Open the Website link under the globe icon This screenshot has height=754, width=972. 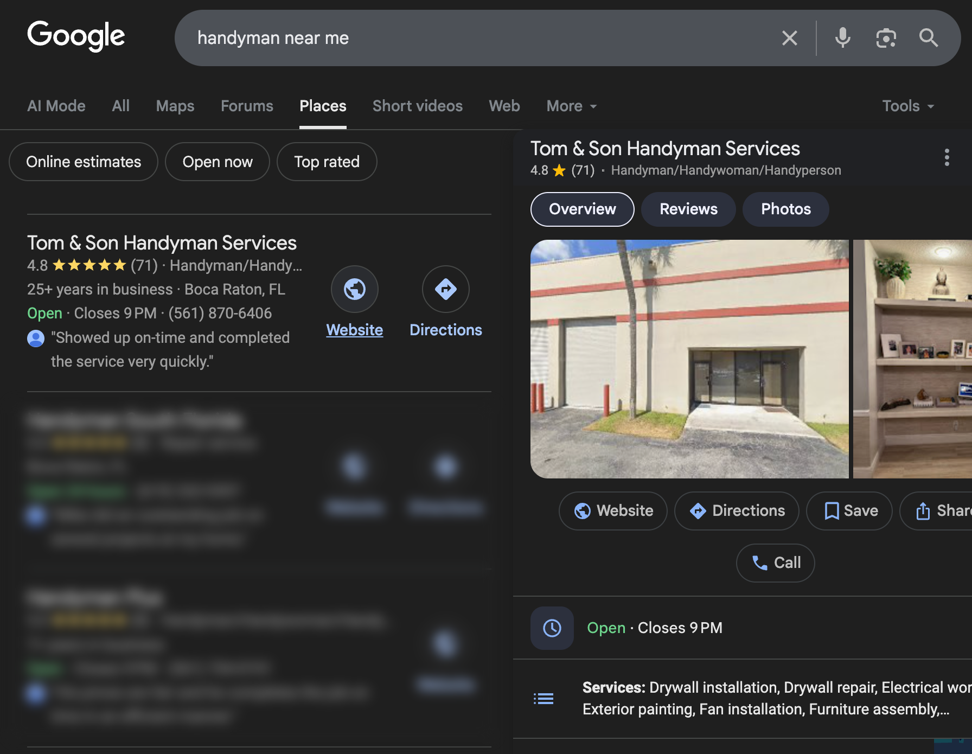(355, 330)
